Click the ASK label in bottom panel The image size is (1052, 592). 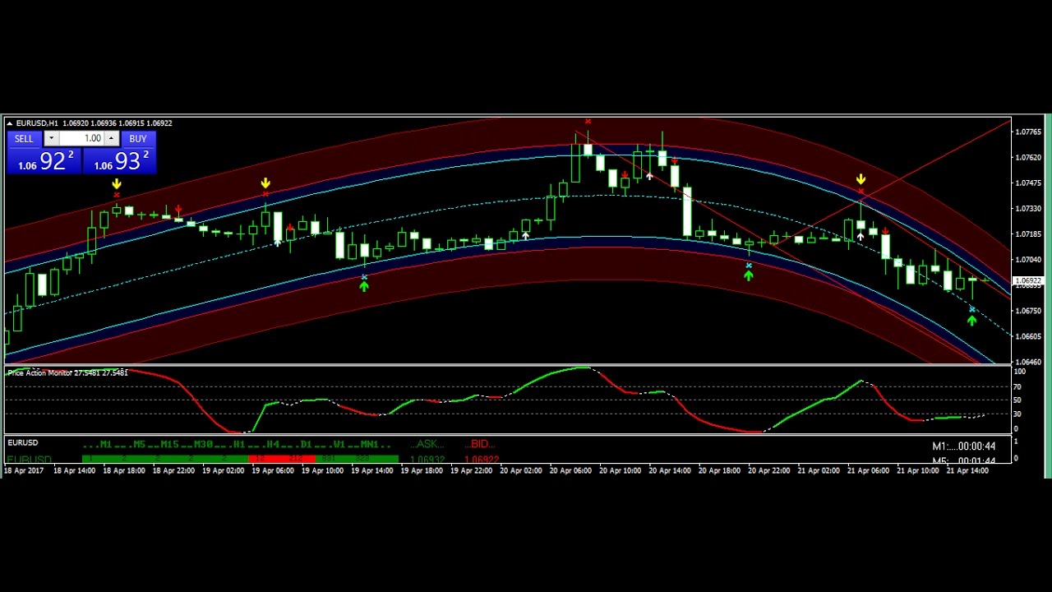click(x=429, y=445)
